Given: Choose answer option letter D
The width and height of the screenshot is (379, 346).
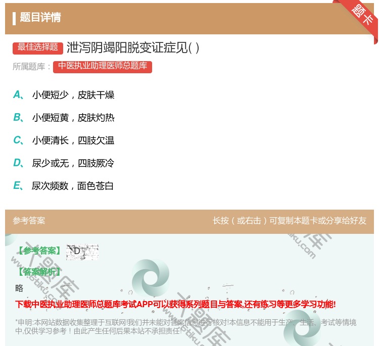Looking at the screenshot, I should pyautogui.click(x=18, y=163).
